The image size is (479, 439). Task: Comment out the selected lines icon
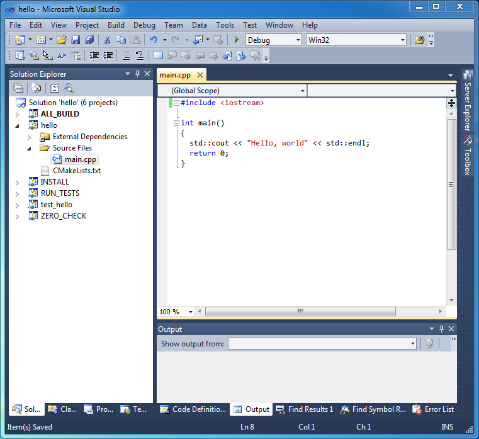pos(125,55)
